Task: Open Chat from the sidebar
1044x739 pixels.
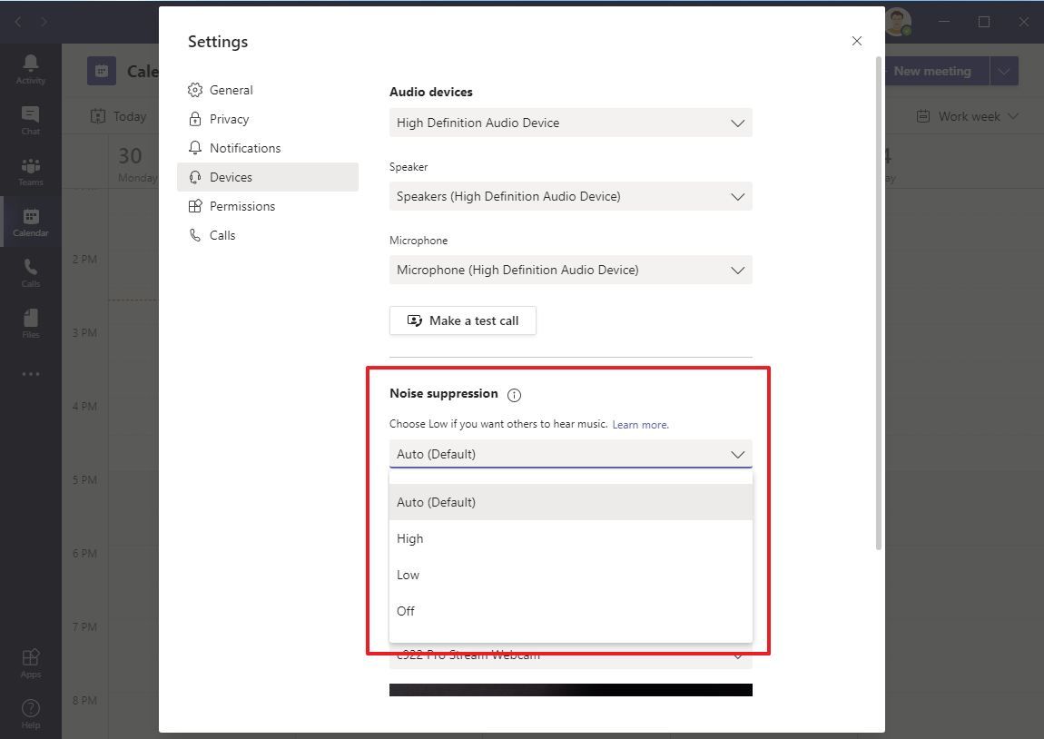Action: point(30,118)
